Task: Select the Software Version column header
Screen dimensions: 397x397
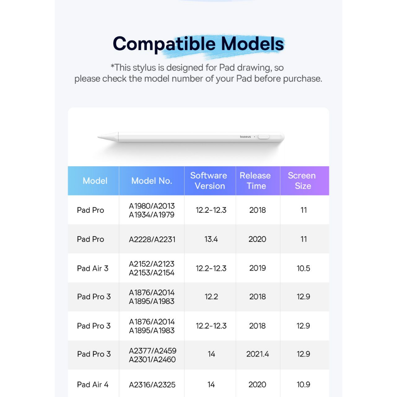Action: (210, 181)
